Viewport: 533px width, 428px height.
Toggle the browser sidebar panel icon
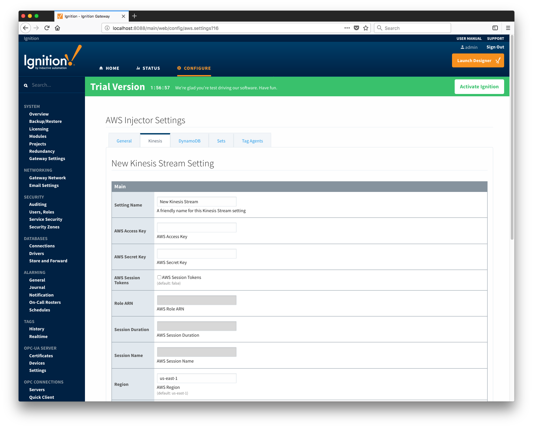[495, 28]
